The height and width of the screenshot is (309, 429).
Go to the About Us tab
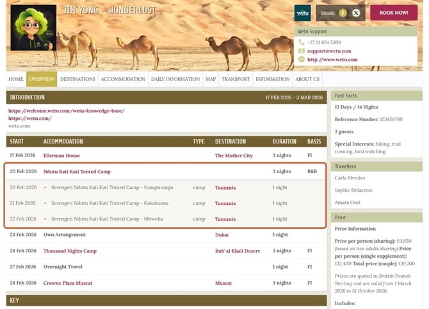point(307,79)
